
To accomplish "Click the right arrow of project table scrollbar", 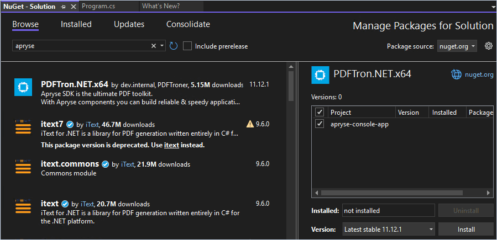I will 489,193.
